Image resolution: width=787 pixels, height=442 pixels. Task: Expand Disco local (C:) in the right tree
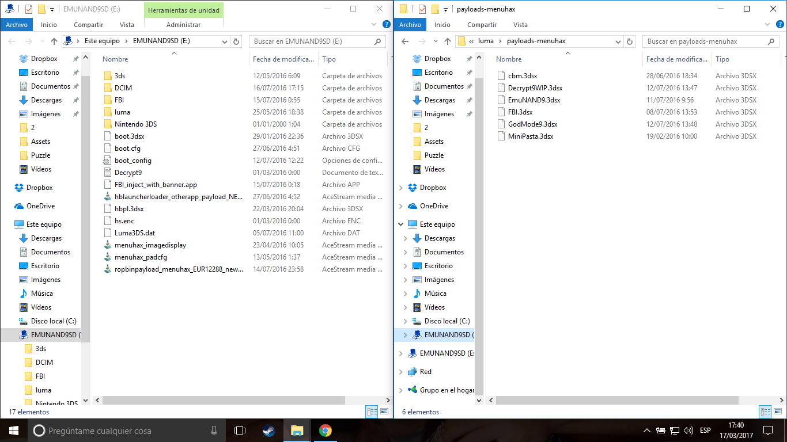tap(406, 321)
